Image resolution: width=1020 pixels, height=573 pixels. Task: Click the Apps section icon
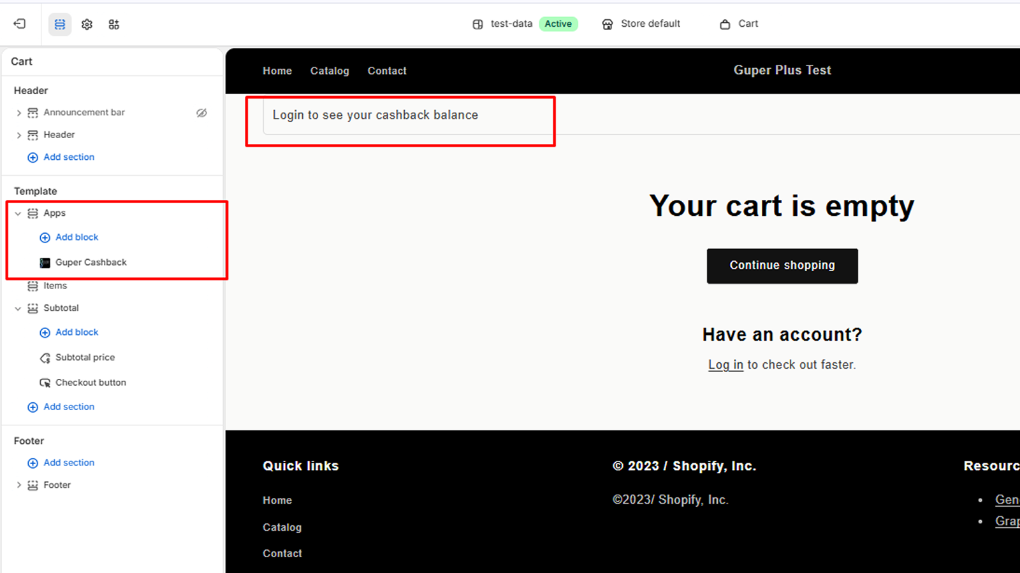coord(33,213)
